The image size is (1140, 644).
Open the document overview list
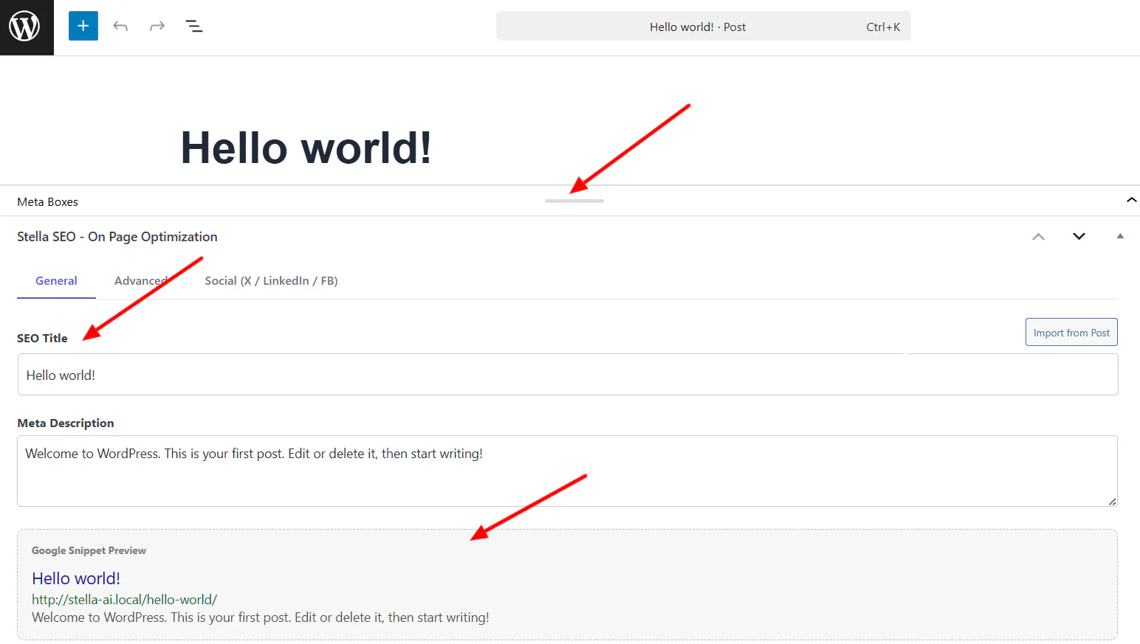(x=194, y=27)
